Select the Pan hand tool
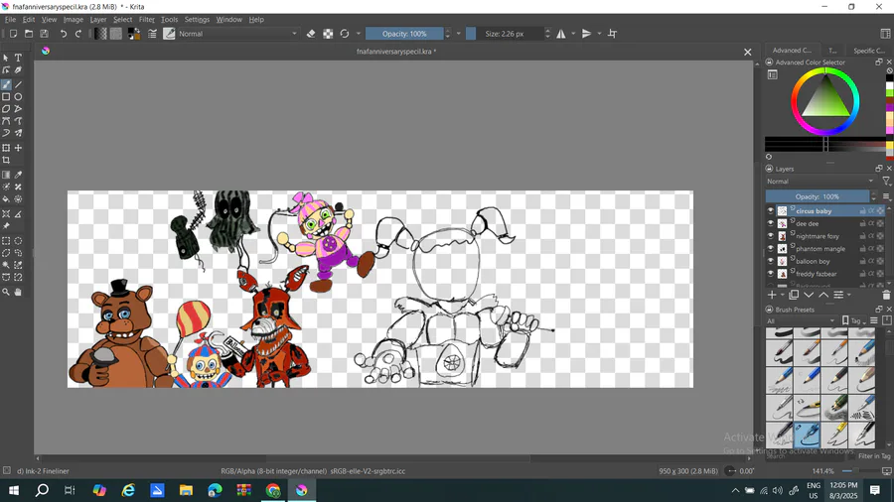 (18, 292)
